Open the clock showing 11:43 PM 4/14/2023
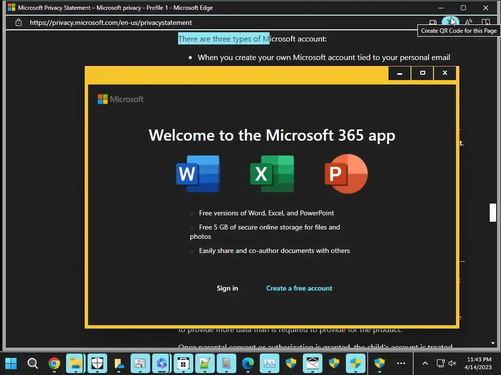 coord(478,363)
